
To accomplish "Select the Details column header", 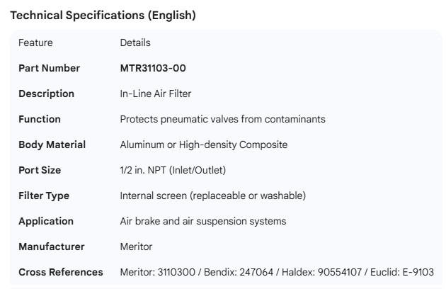I will click(135, 42).
